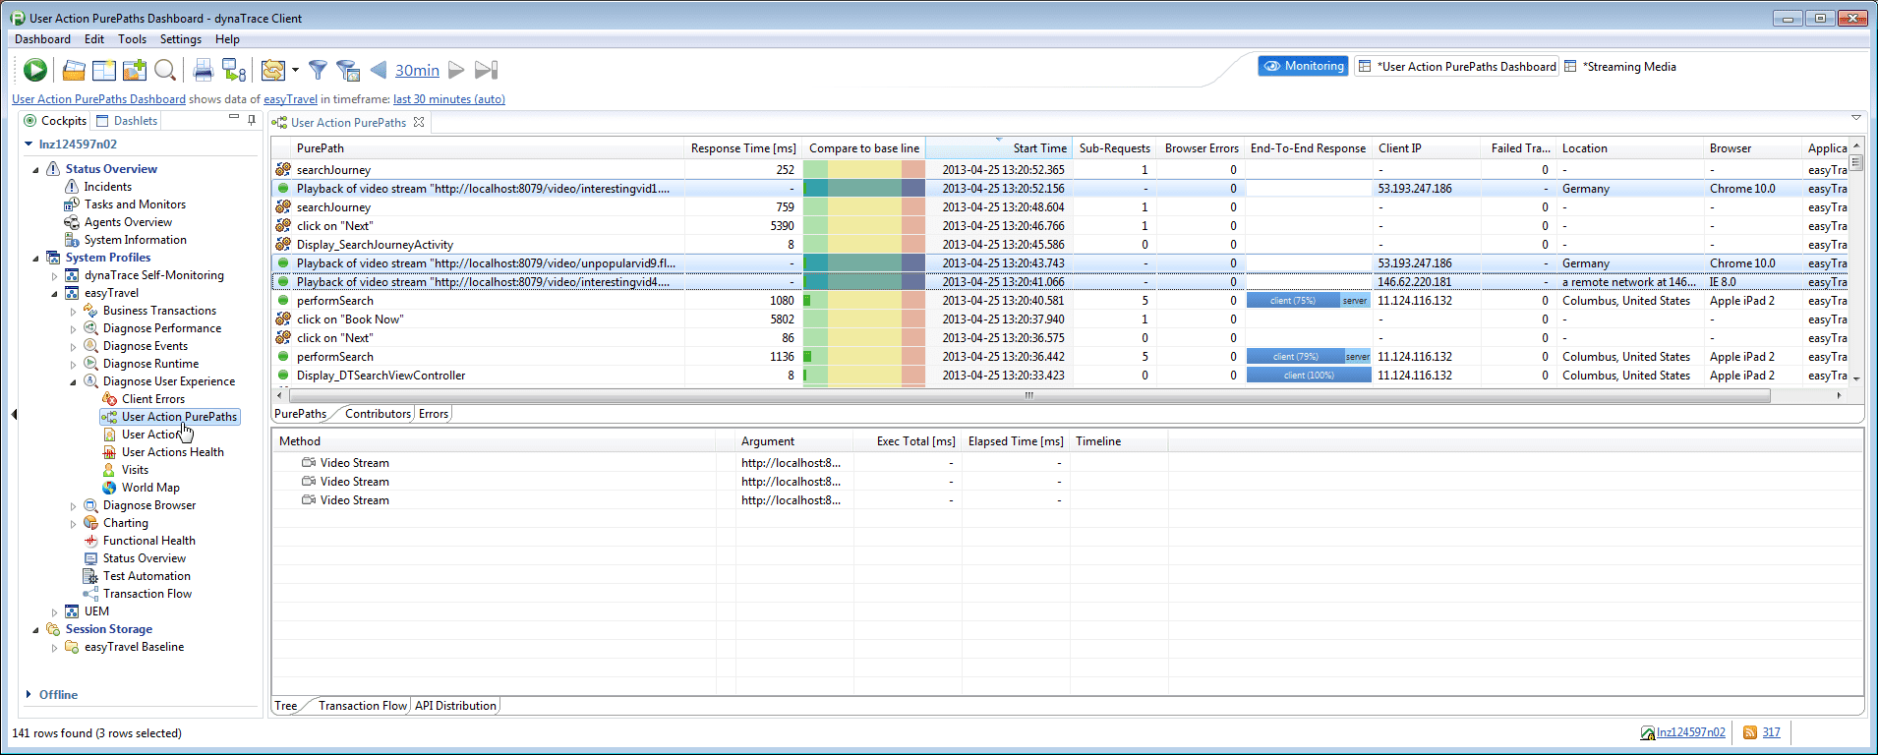Click the Visits person icon
This screenshot has height=755, width=1878.
tap(109, 470)
